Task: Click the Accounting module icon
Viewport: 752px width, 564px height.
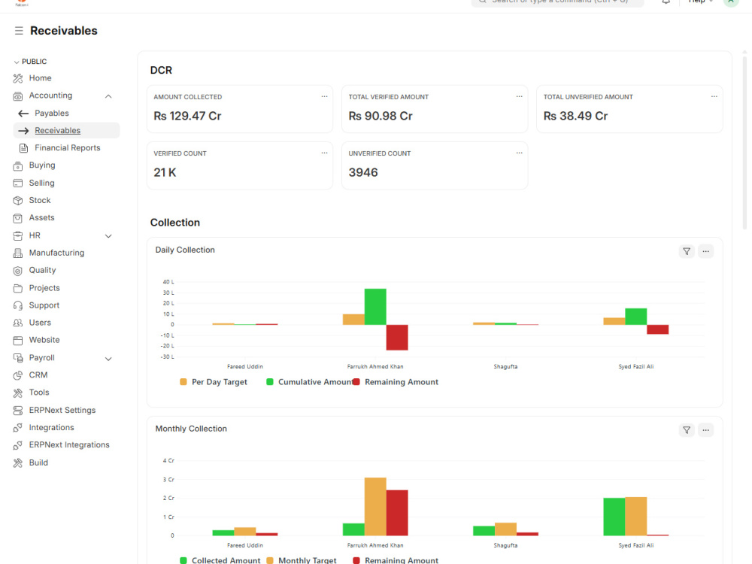Action: click(x=18, y=96)
